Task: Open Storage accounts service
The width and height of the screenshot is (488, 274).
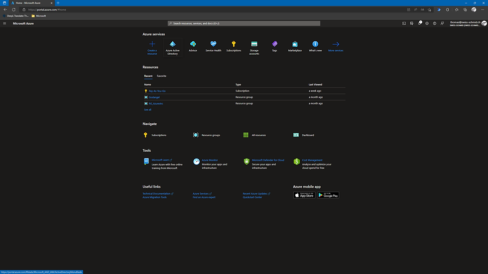Action: [x=254, y=48]
